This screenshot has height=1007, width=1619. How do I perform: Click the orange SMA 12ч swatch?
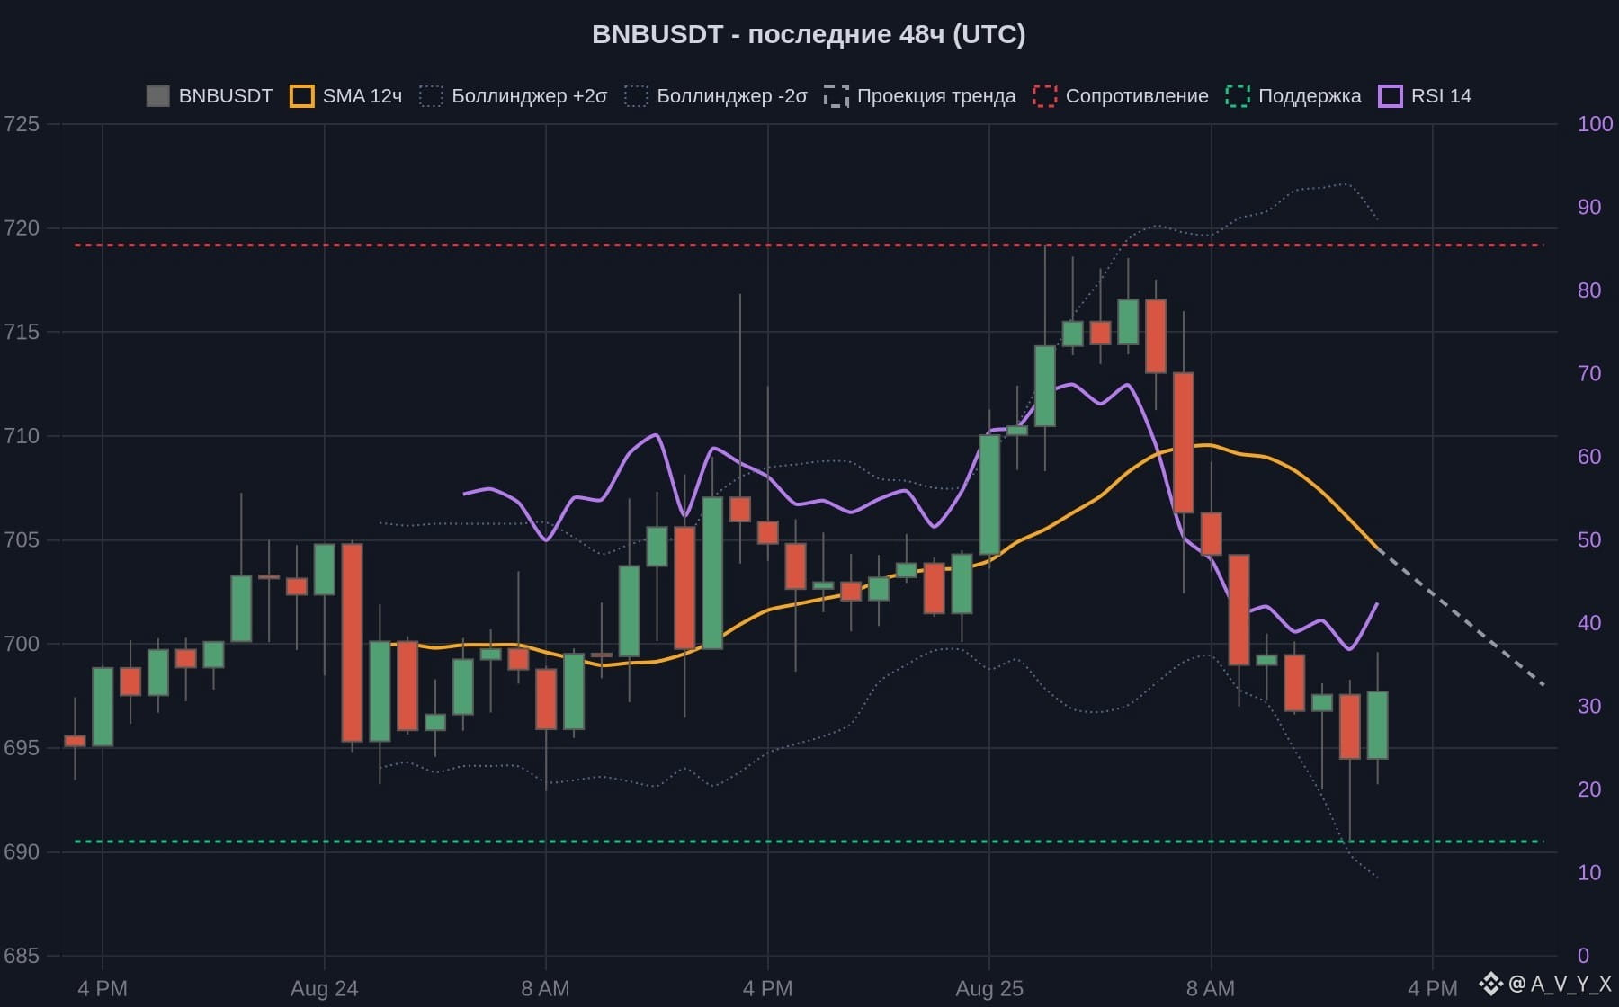[302, 96]
